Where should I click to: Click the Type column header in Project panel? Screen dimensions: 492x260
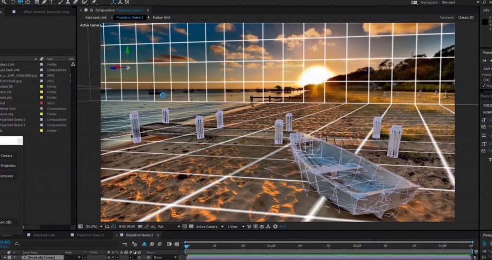click(x=49, y=59)
